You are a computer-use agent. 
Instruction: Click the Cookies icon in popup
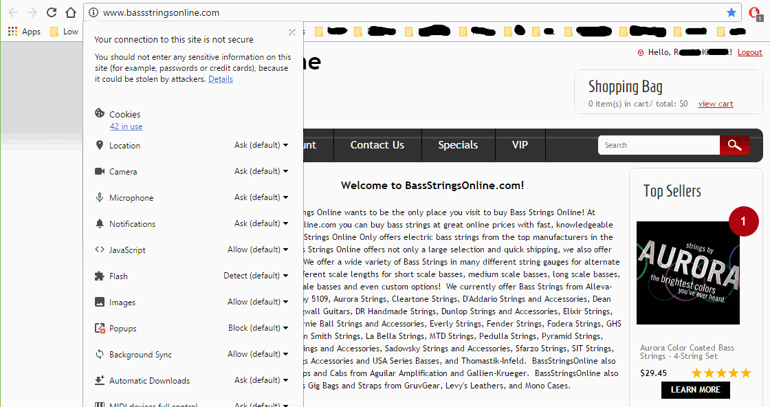[100, 113]
